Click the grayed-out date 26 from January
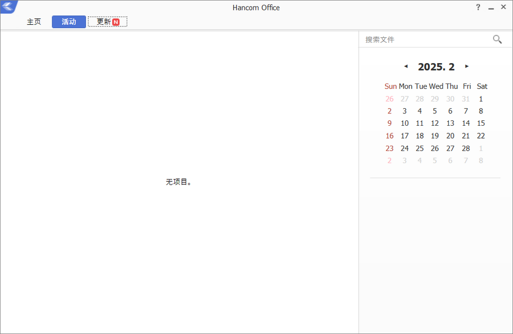This screenshot has width=513, height=334. click(389, 99)
